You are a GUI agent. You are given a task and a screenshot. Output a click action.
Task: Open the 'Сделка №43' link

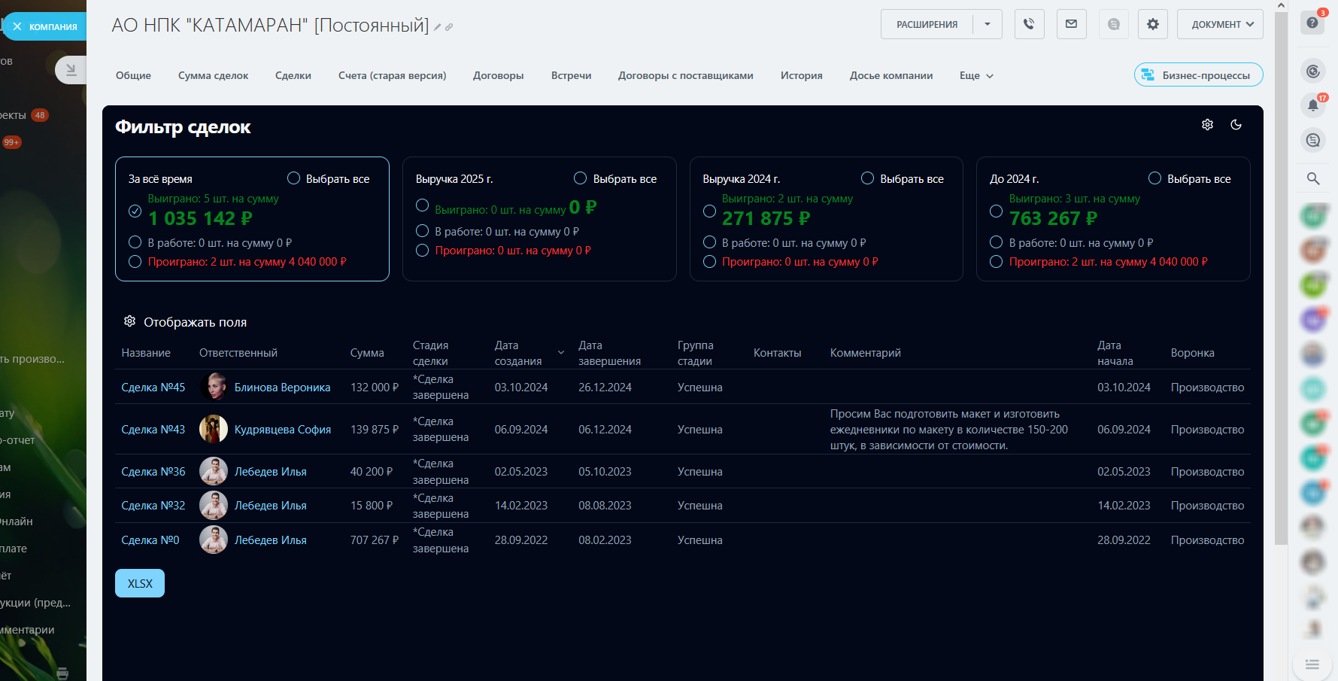tap(153, 430)
